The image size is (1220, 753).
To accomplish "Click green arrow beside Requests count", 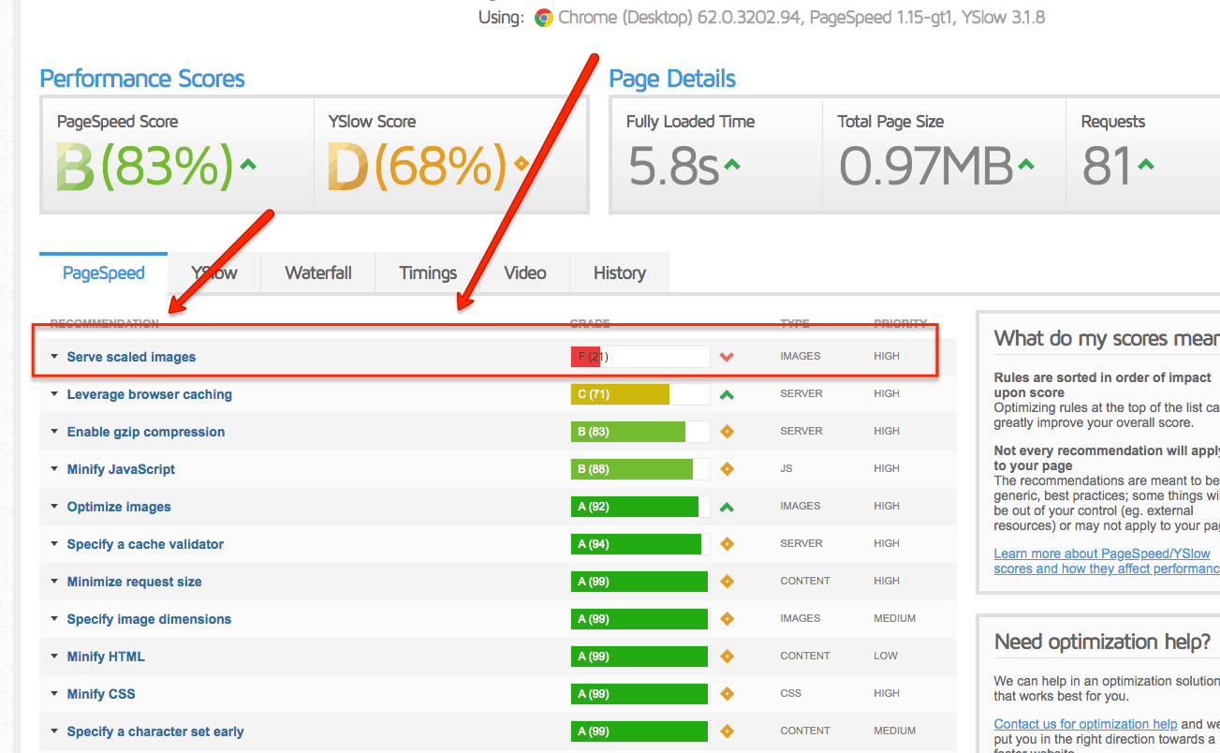I will (1145, 165).
